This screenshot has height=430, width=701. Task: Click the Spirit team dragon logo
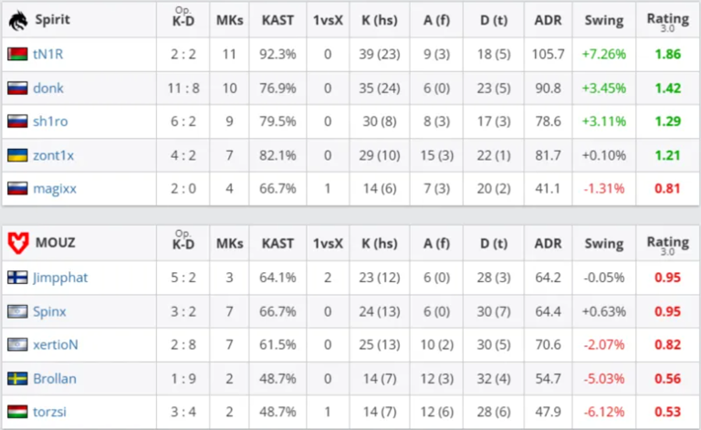[x=18, y=20]
